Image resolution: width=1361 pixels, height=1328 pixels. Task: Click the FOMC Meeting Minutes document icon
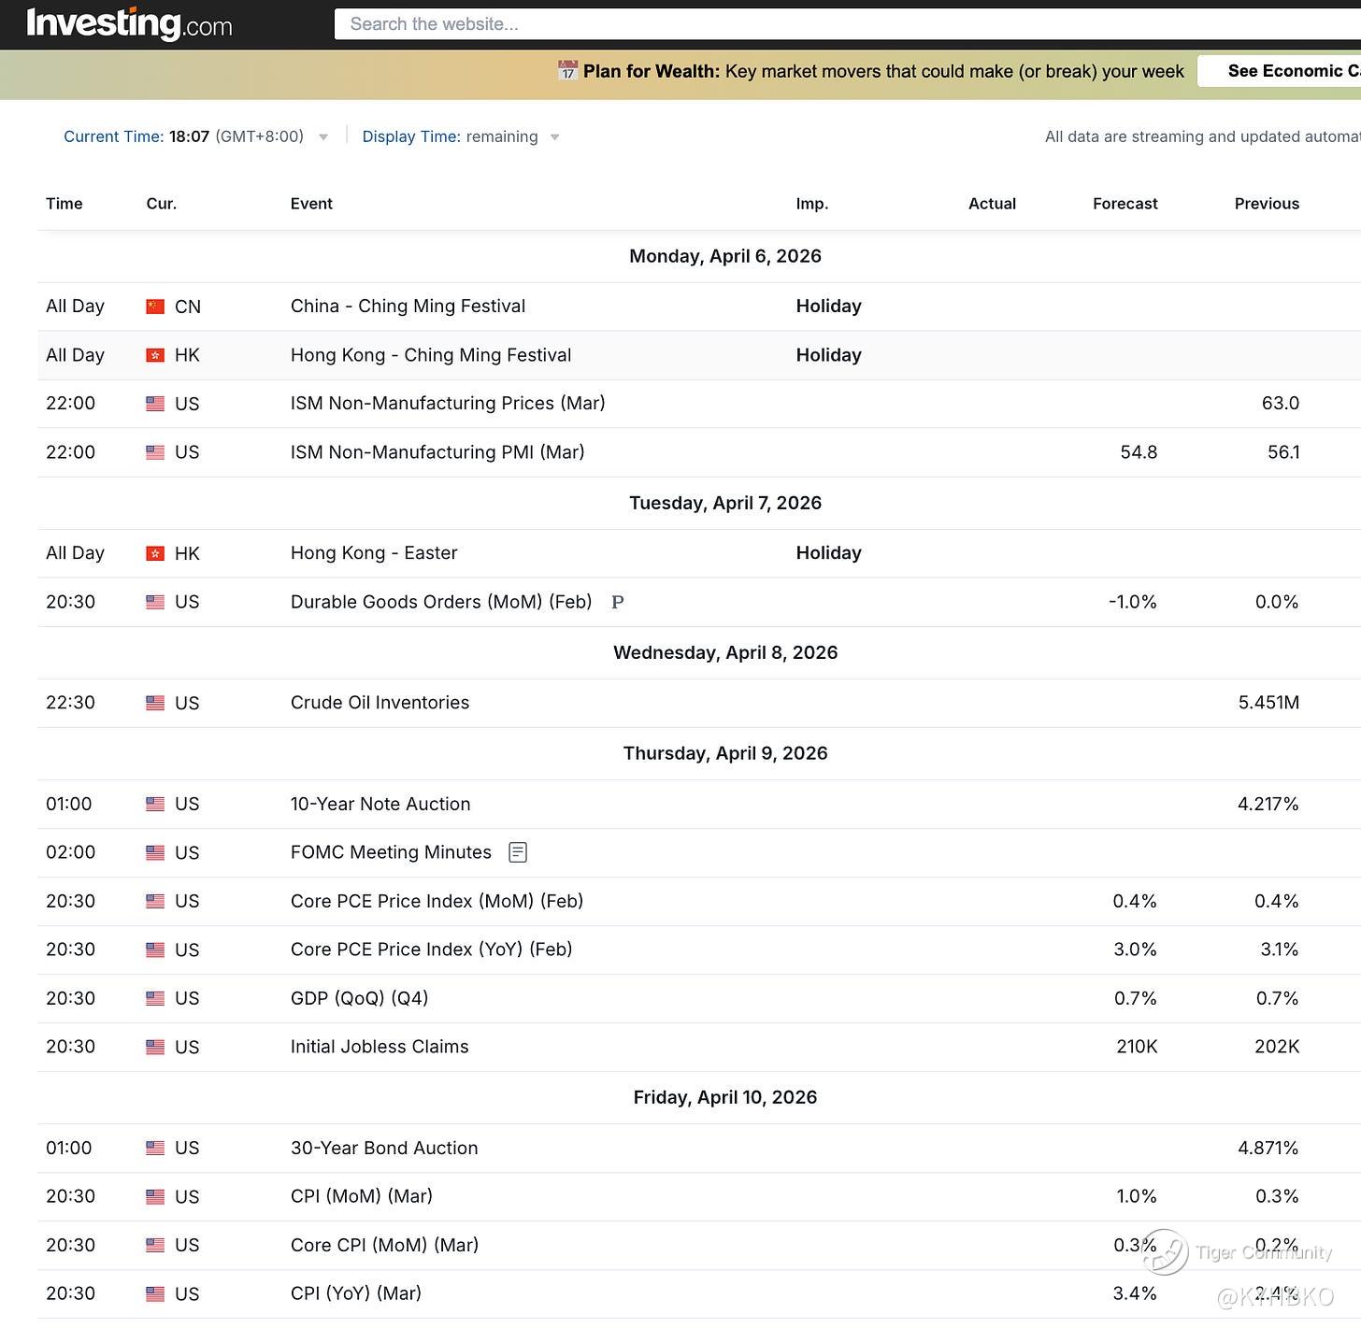(518, 852)
